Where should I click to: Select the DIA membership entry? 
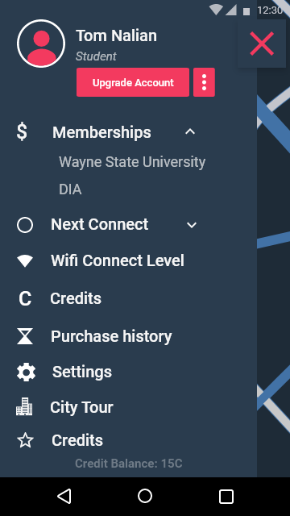pyautogui.click(x=70, y=189)
